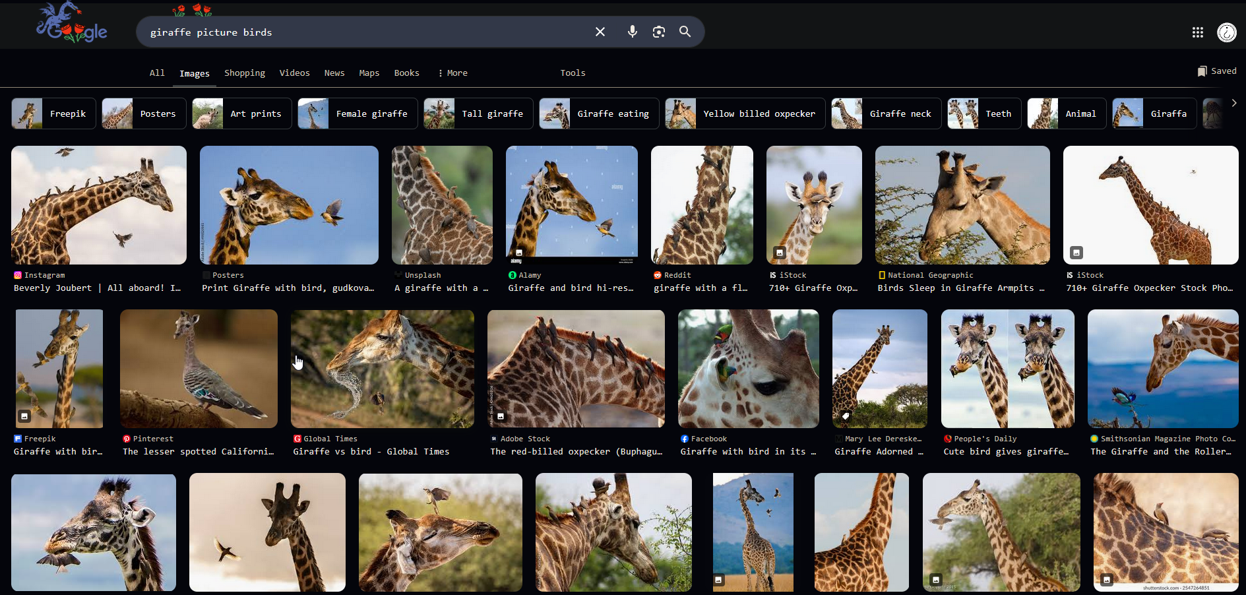Clear the search box with the X icon
Image resolution: width=1246 pixels, height=595 pixels.
click(x=600, y=32)
